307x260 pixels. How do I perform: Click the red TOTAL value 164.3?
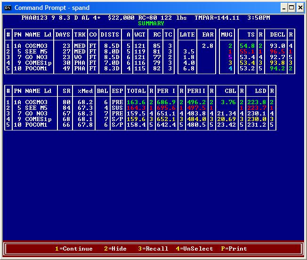point(136,108)
